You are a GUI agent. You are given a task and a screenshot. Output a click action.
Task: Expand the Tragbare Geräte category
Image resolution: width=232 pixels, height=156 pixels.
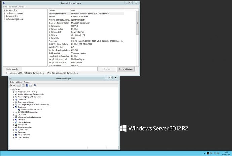point(13,135)
